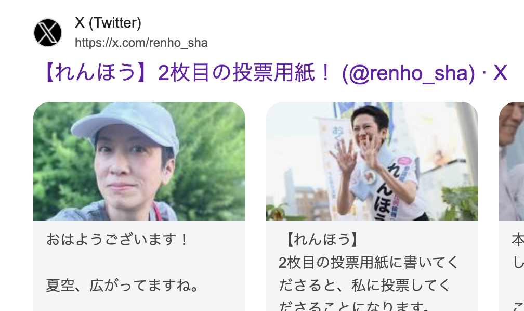
Task: Click the "ださると、私に投票してく" text line
Action: click(364, 286)
